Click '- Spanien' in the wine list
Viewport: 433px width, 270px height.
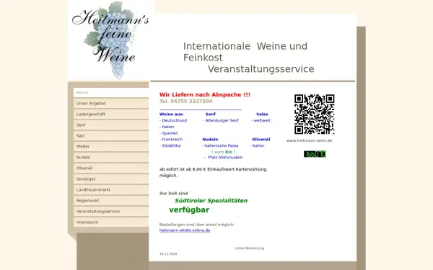click(x=169, y=133)
